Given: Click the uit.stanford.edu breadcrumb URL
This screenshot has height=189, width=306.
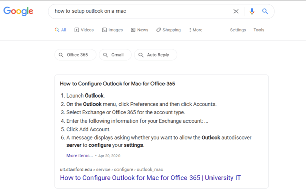Looking at the screenshot, I should (111, 169).
